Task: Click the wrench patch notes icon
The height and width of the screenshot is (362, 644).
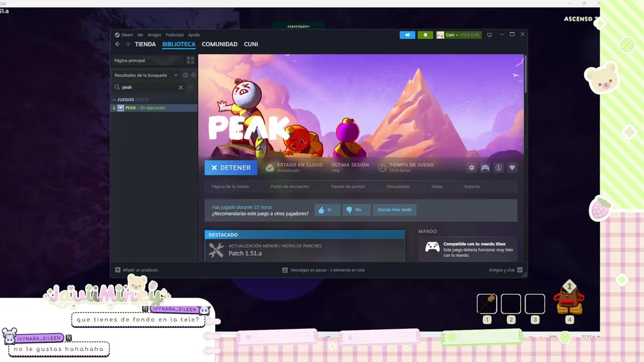Action: pyautogui.click(x=216, y=250)
